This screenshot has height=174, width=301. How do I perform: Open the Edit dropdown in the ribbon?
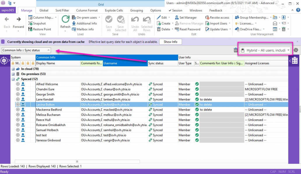coord(164,18)
